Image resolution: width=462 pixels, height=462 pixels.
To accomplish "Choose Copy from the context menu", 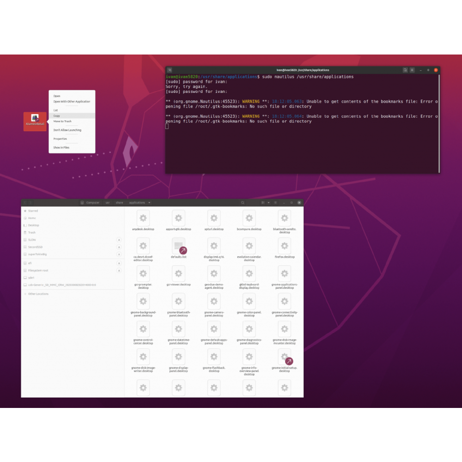I will [57, 116].
